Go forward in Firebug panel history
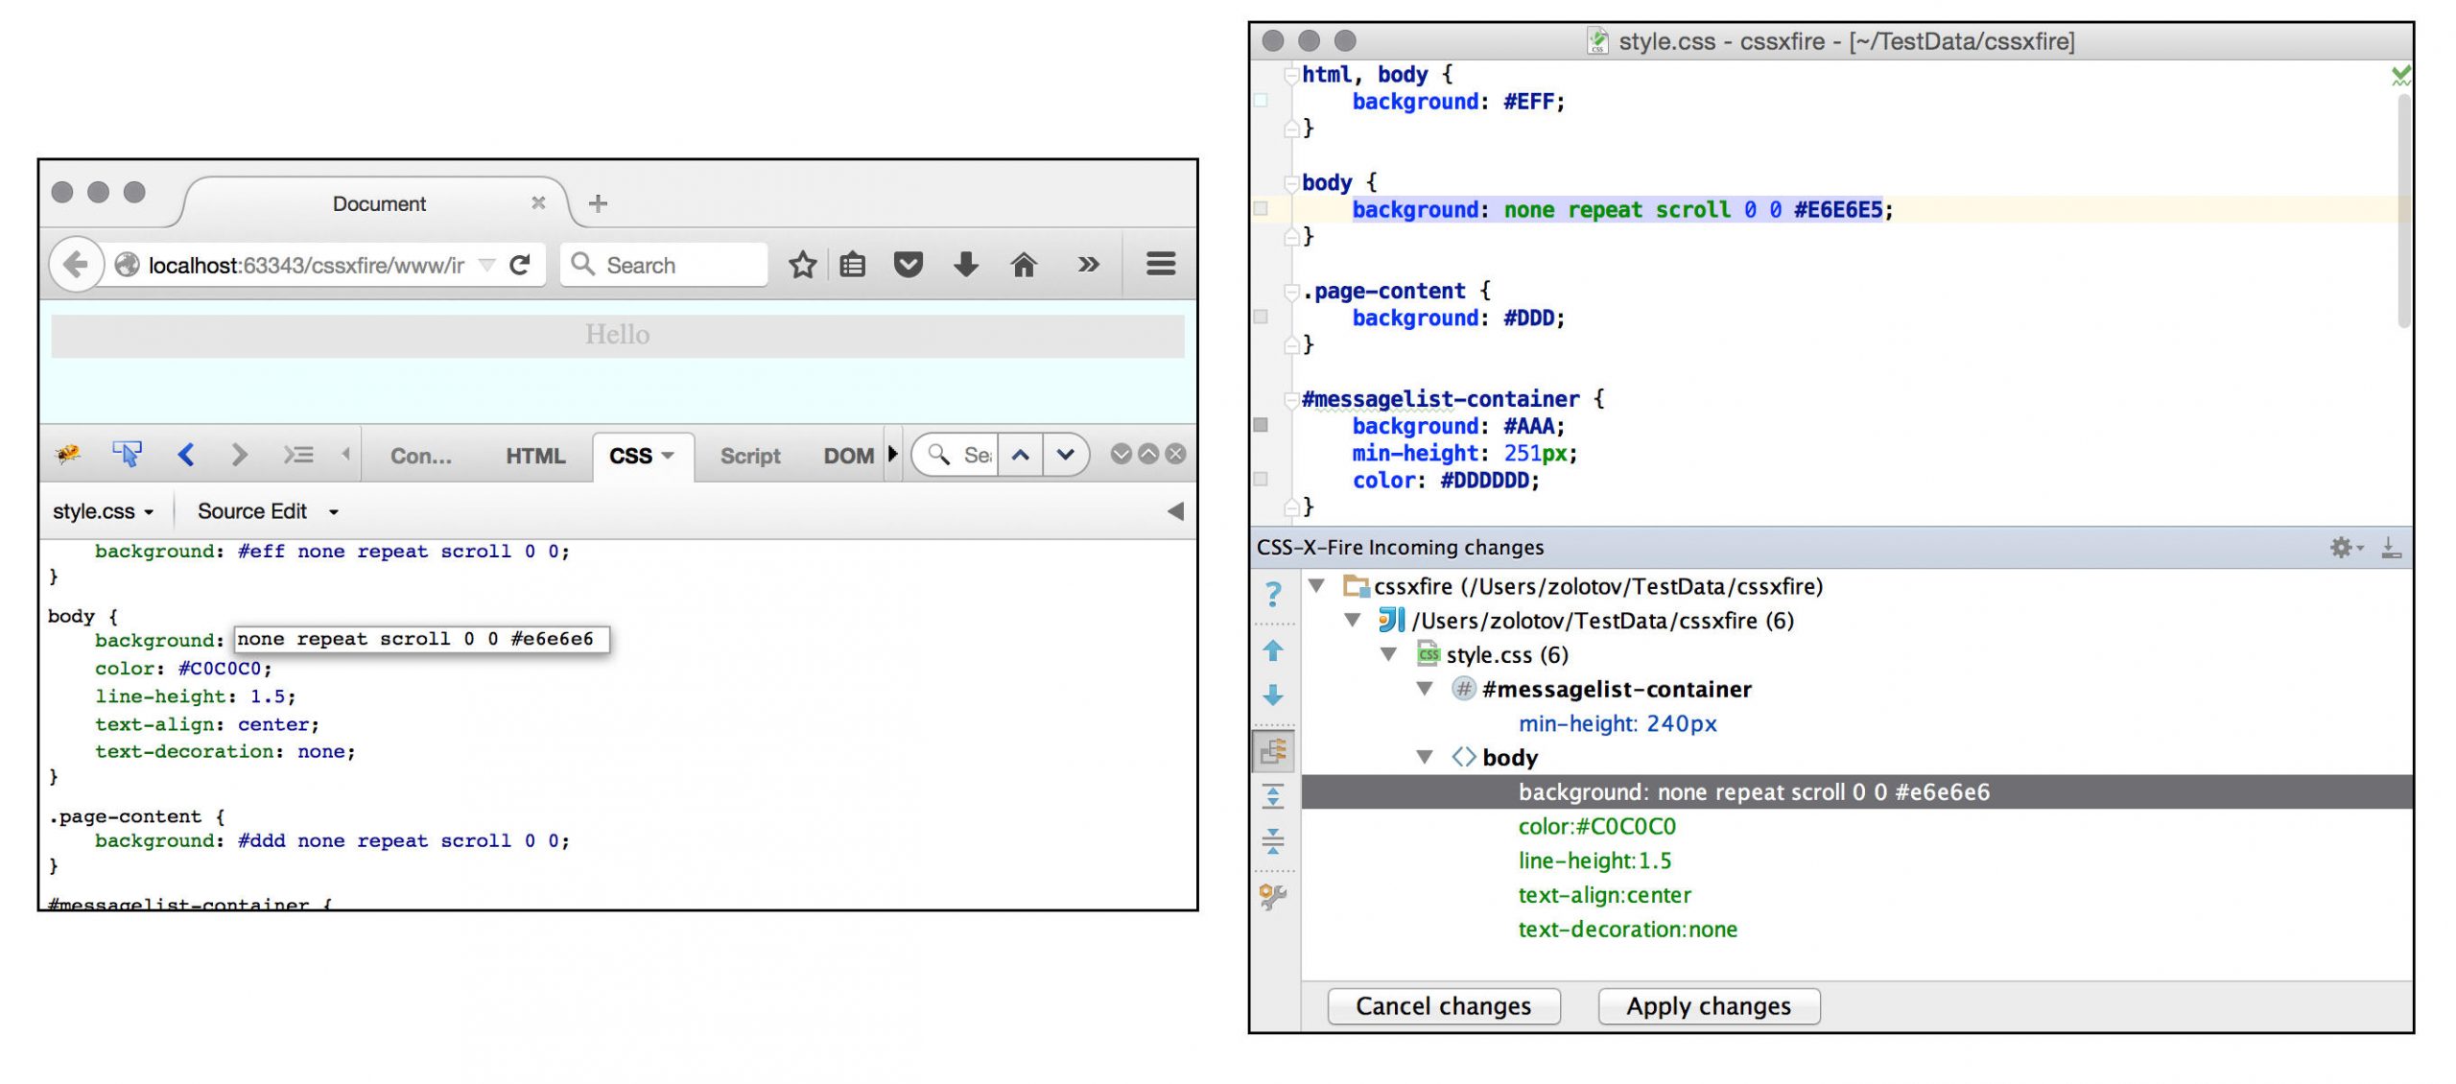The height and width of the screenshot is (1084, 2456). [240, 455]
